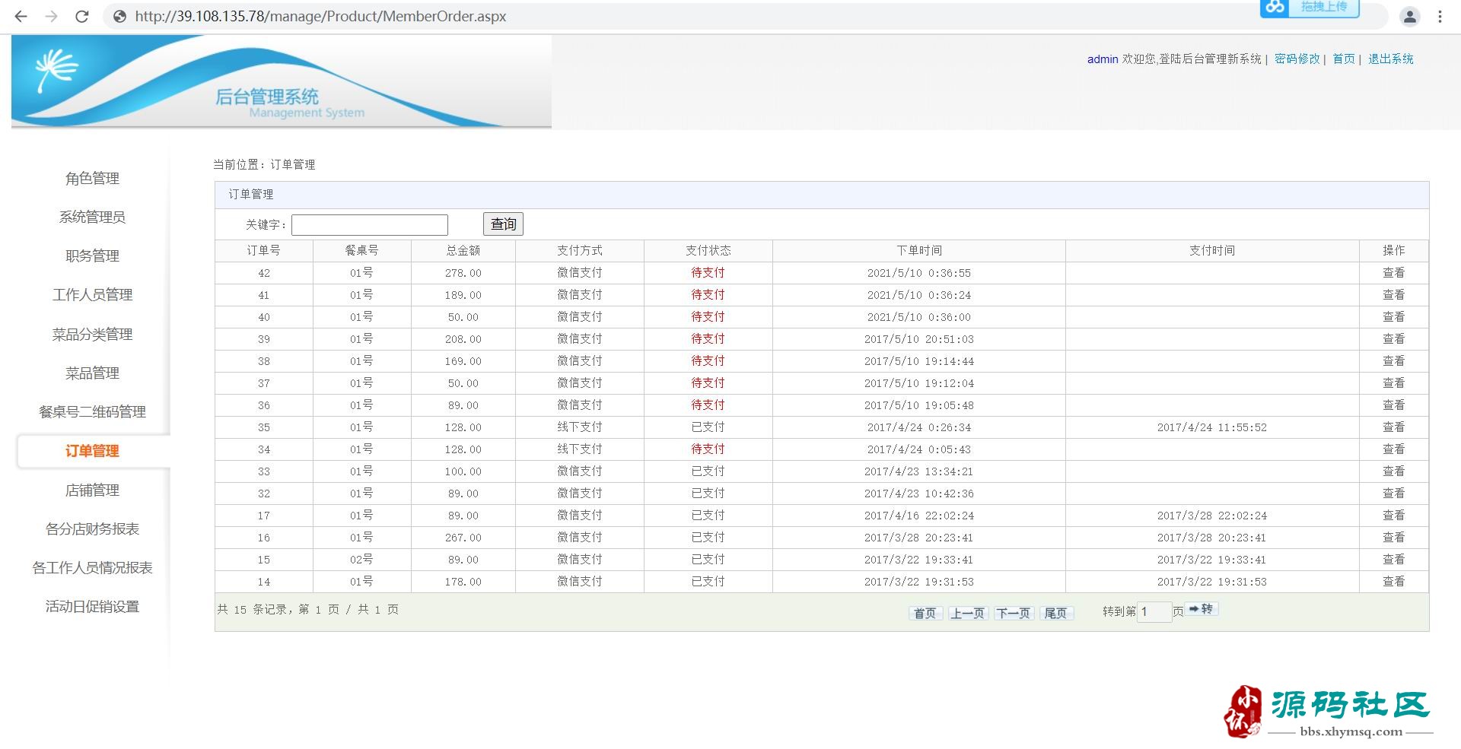Click the admin username in header
The height and width of the screenshot is (749, 1461).
[x=1103, y=59]
